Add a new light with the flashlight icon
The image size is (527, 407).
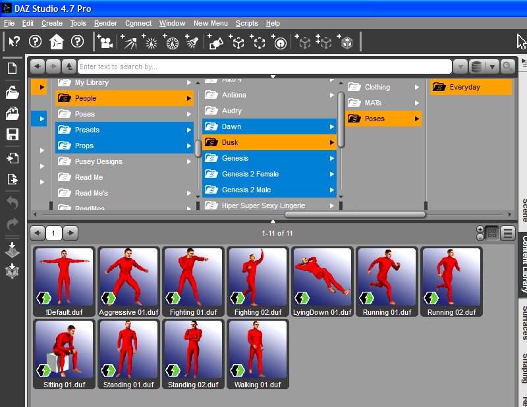[x=192, y=42]
